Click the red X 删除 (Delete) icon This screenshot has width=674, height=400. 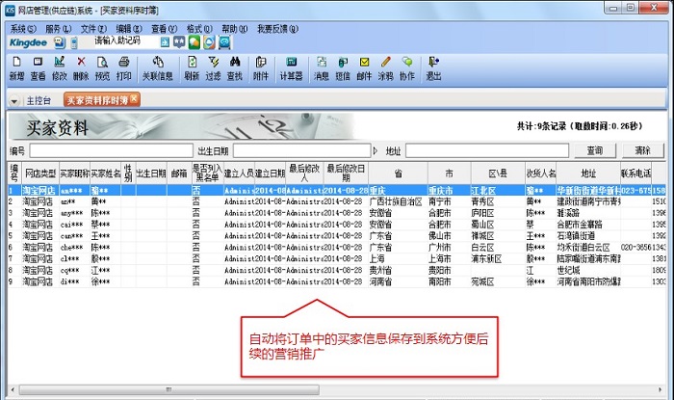[x=81, y=68]
